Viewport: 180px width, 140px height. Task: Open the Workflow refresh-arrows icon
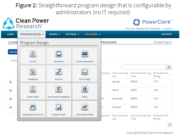59,54
